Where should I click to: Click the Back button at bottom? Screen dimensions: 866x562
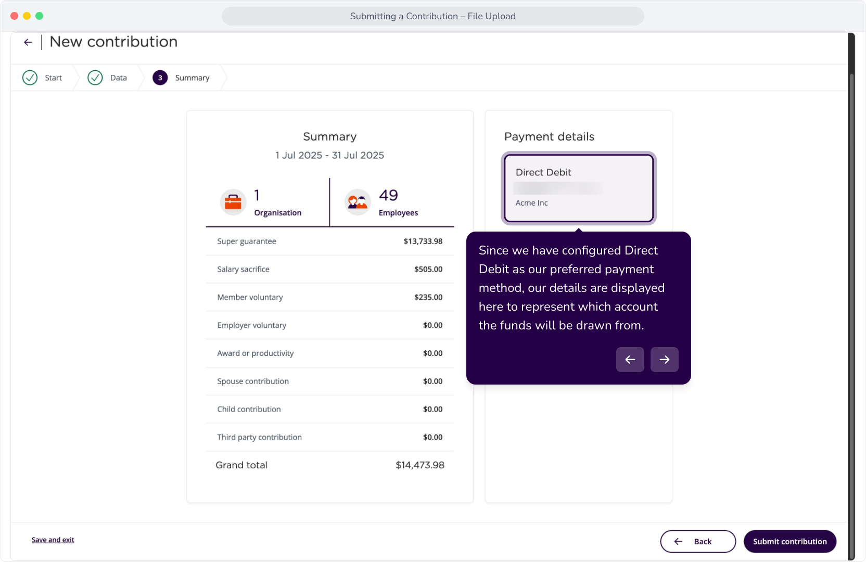tap(698, 541)
